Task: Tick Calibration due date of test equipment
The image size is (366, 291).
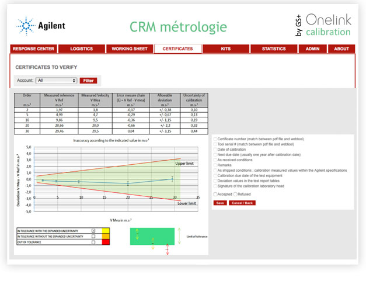Action: tap(215, 175)
